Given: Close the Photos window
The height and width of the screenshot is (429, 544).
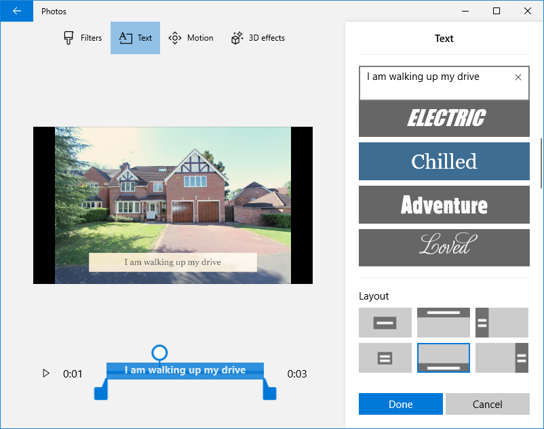Looking at the screenshot, I should pos(527,11).
